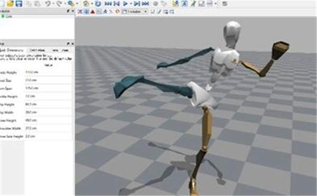
Task: Edit the Arm Span value field
Action: tap(48, 88)
